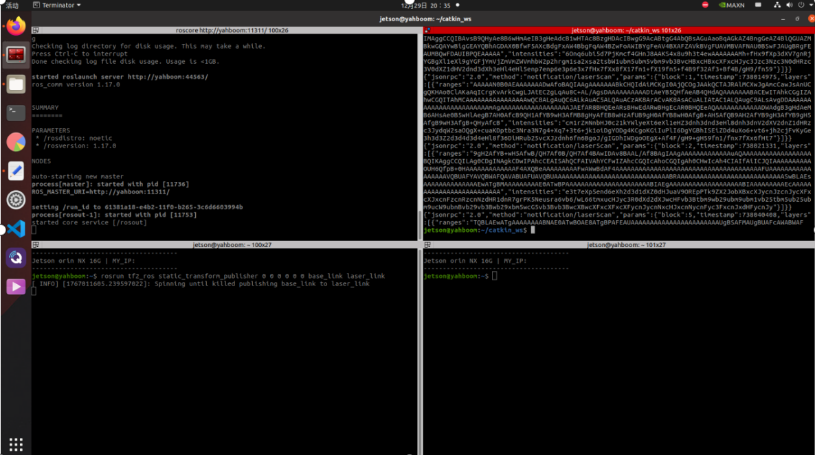Viewport: 815px width, 455px height.
Task: Click the roscore pane vertical scrollbar
Action: point(421,220)
